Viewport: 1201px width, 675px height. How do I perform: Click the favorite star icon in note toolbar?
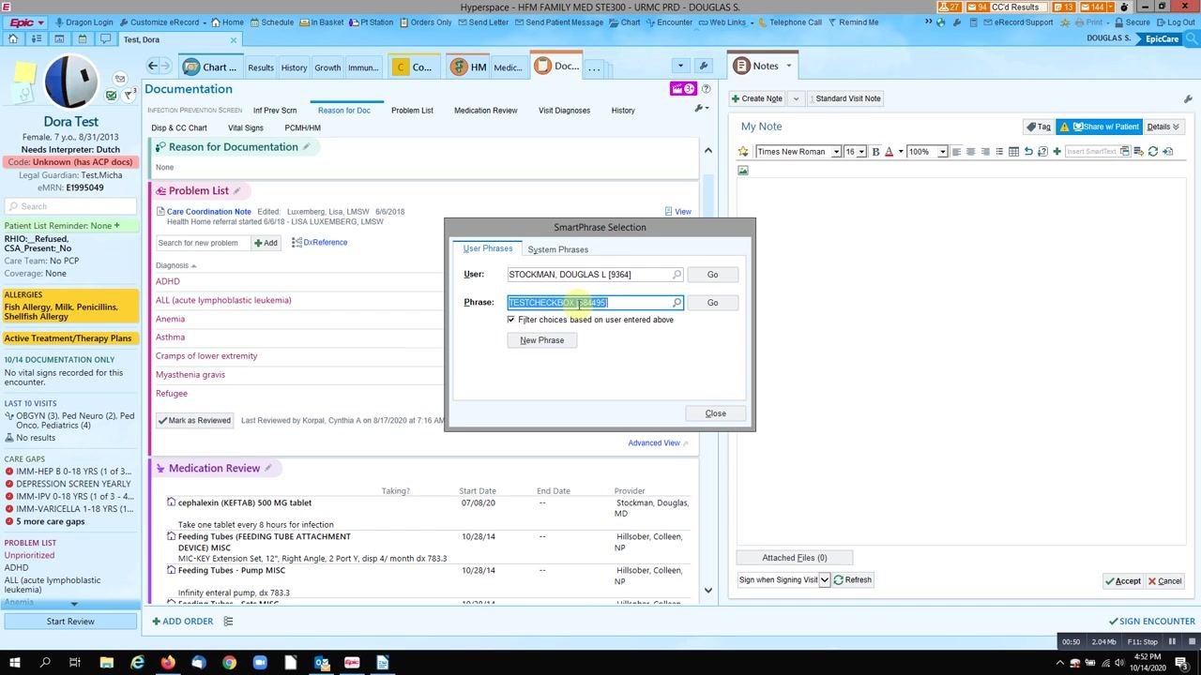[x=743, y=152]
